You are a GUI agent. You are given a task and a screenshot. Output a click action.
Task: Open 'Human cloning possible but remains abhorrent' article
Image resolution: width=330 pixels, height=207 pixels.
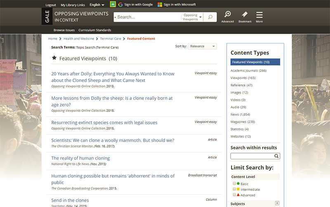pyautogui.click(x=113, y=179)
